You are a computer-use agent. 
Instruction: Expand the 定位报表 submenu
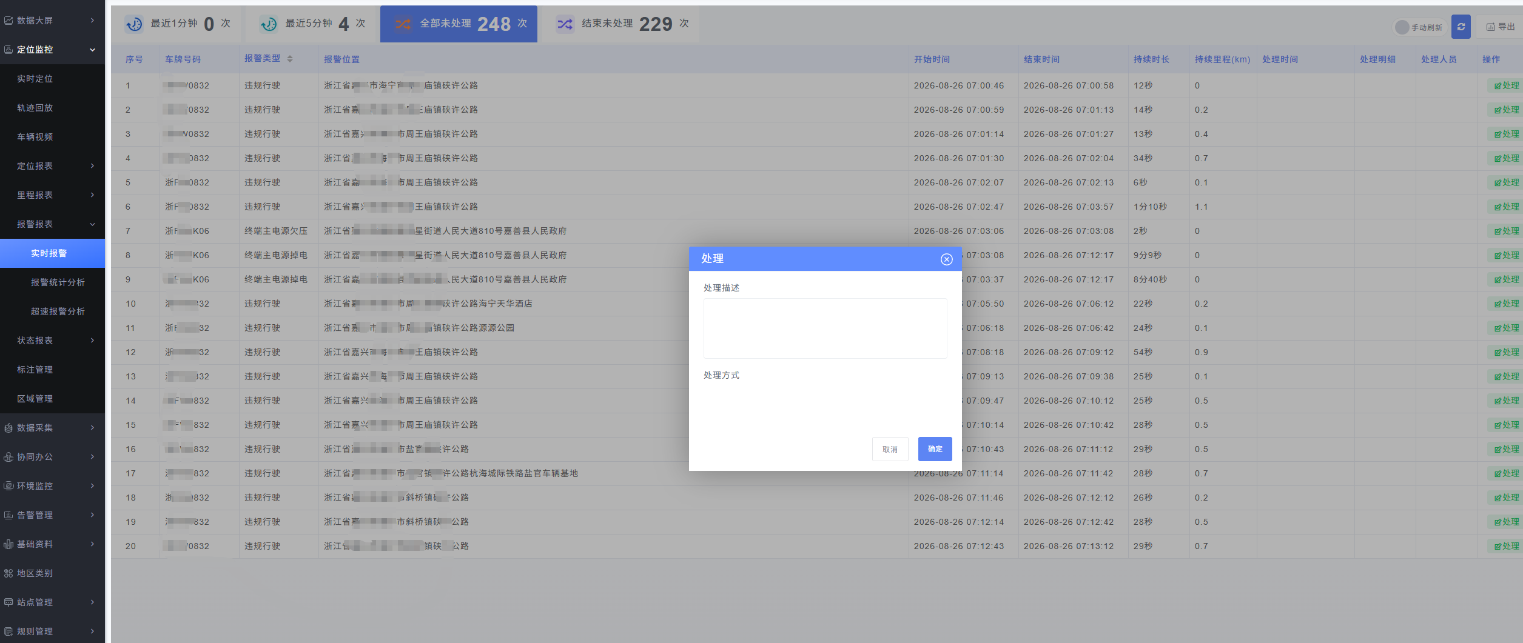pos(52,165)
